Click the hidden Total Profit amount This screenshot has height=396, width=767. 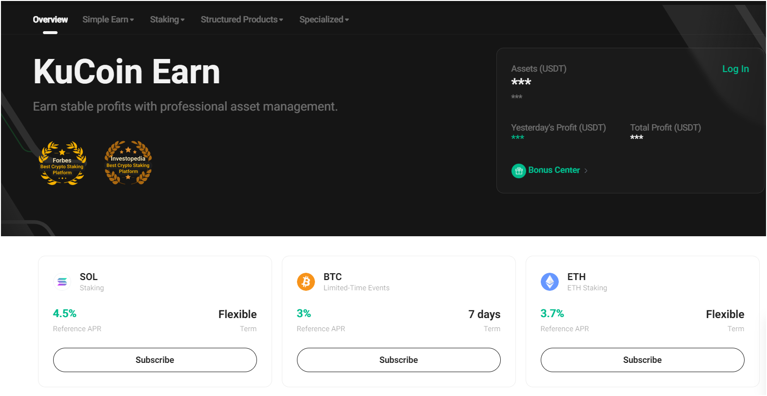(x=636, y=137)
